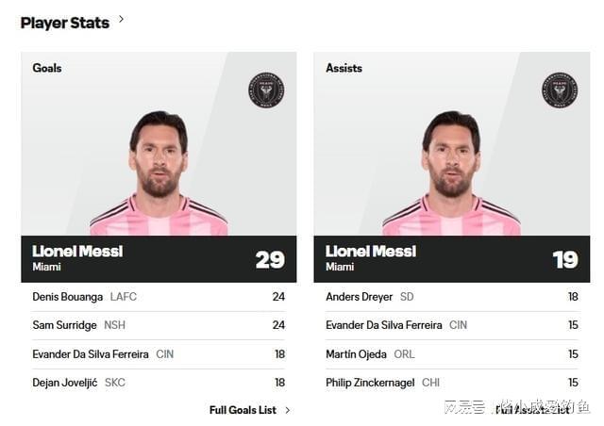
Task: Select Evander Da Silva Ferreira in Assists list
Action: click(x=383, y=325)
